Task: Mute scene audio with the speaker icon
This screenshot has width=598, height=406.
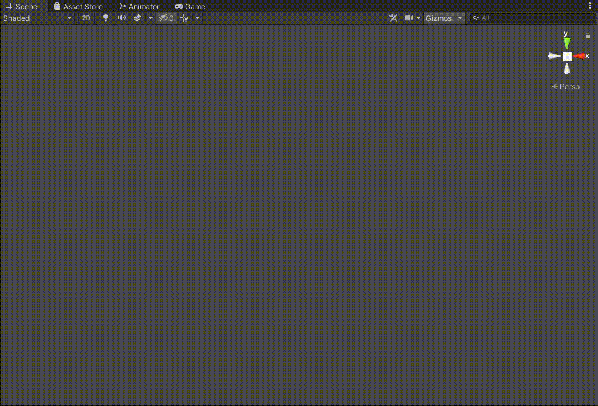Action: click(121, 18)
